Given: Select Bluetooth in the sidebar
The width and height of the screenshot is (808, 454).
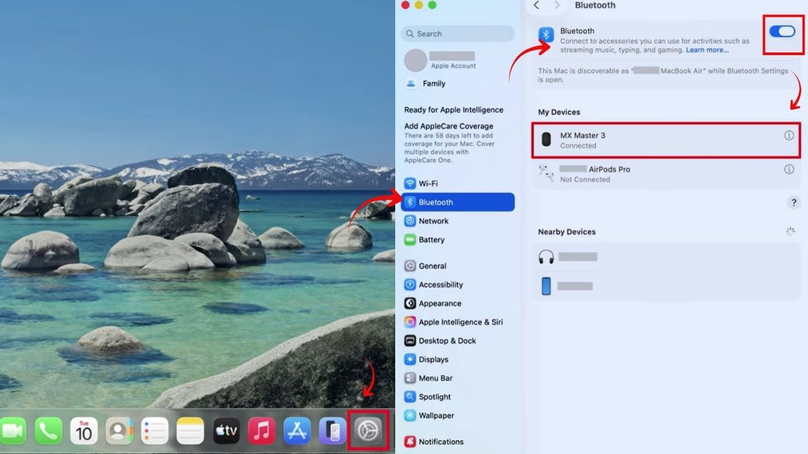Looking at the screenshot, I should tap(458, 202).
